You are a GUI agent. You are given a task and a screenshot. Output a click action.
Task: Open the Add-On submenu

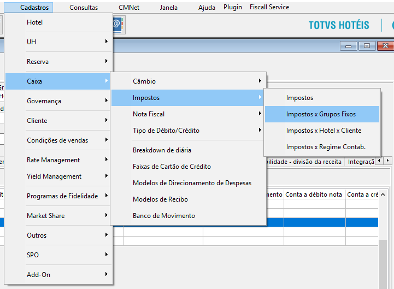[x=58, y=275]
